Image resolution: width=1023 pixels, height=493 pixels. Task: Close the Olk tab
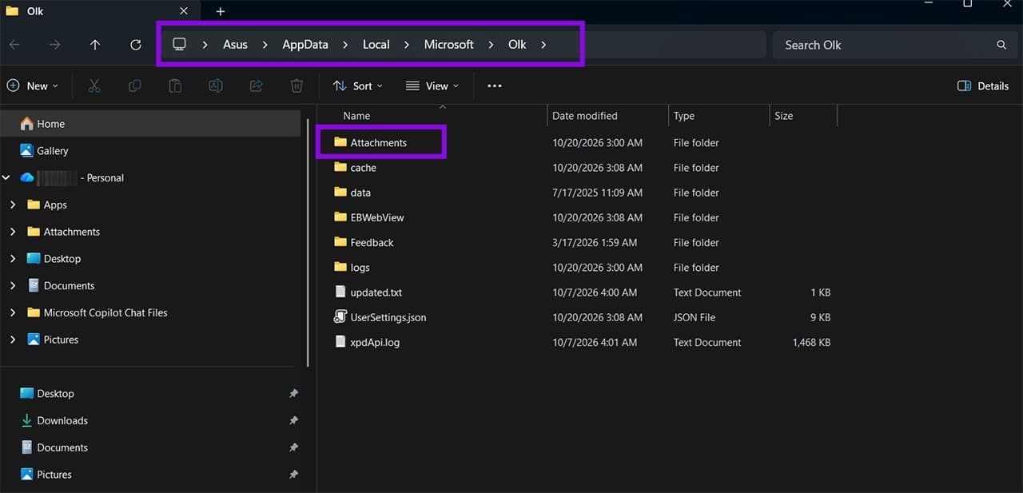click(183, 11)
